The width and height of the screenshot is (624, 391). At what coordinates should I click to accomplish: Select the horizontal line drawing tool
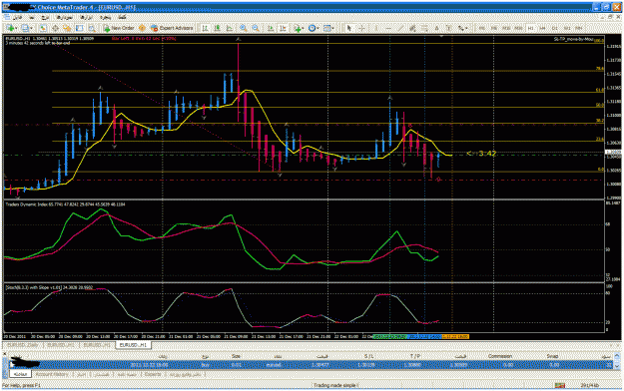(388, 28)
